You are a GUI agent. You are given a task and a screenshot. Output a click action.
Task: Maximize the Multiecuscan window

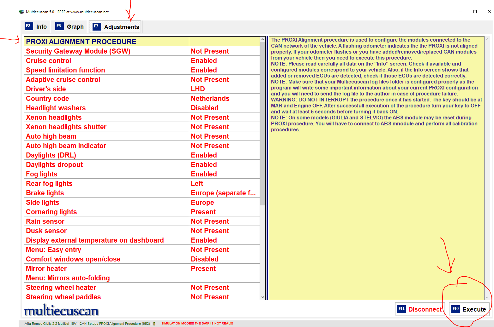coord(475,12)
